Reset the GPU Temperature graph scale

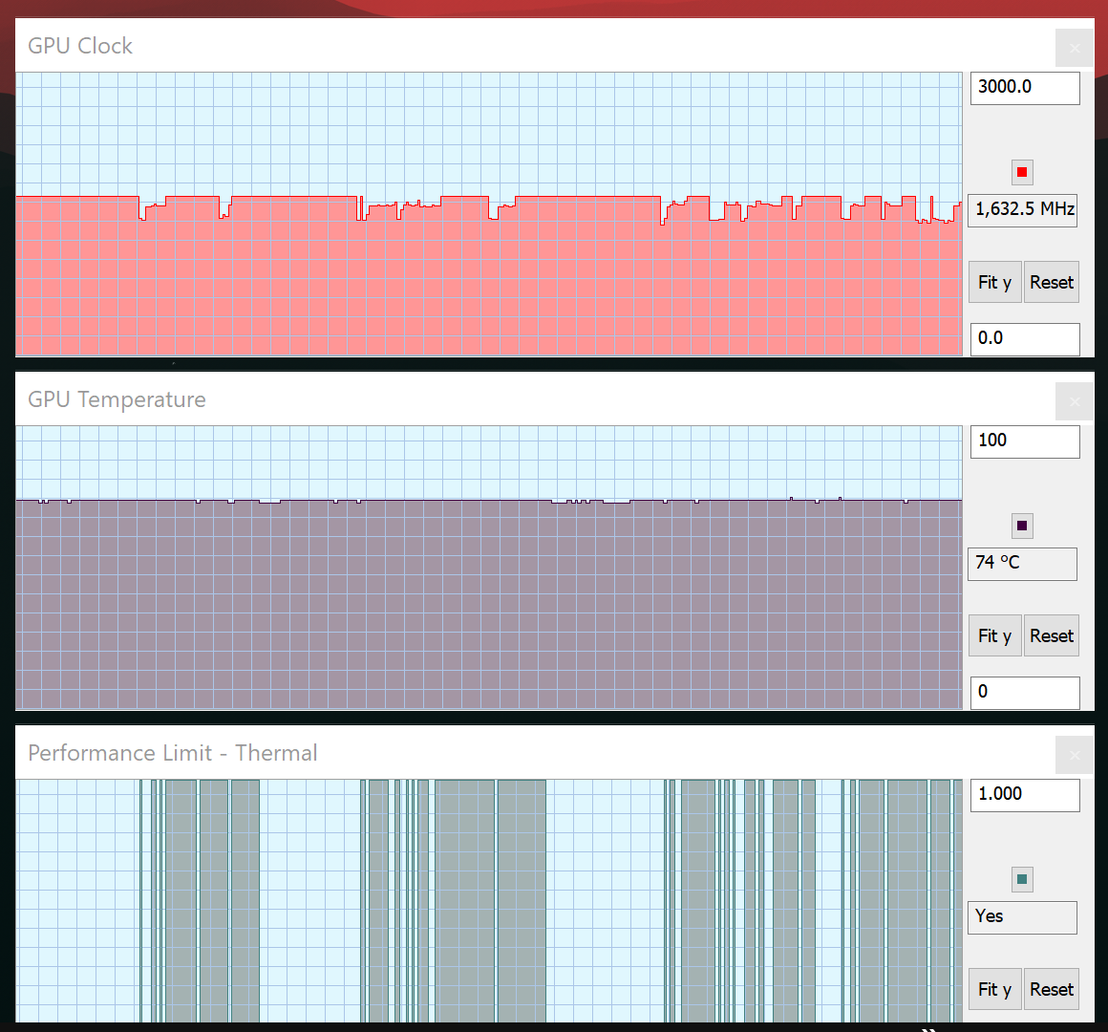[x=1051, y=635]
